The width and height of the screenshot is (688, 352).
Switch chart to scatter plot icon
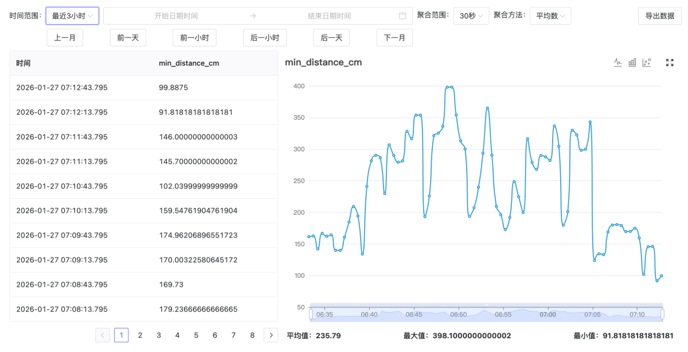point(647,62)
